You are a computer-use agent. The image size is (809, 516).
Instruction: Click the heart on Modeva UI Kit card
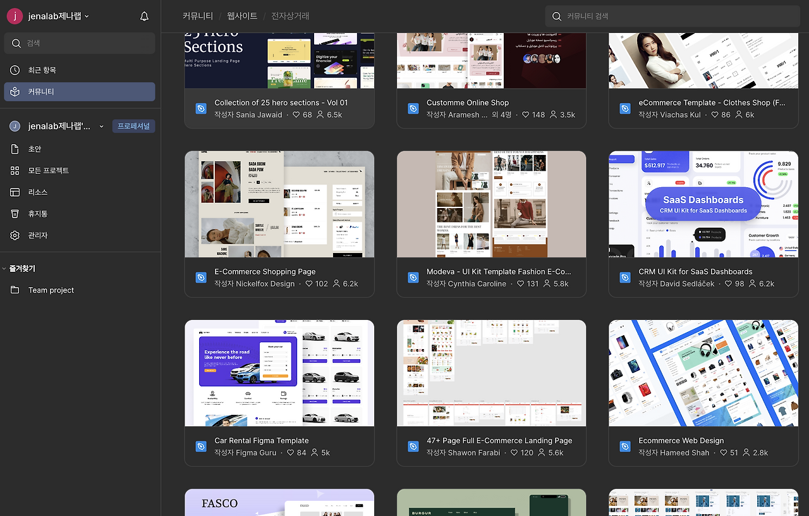coord(521,284)
